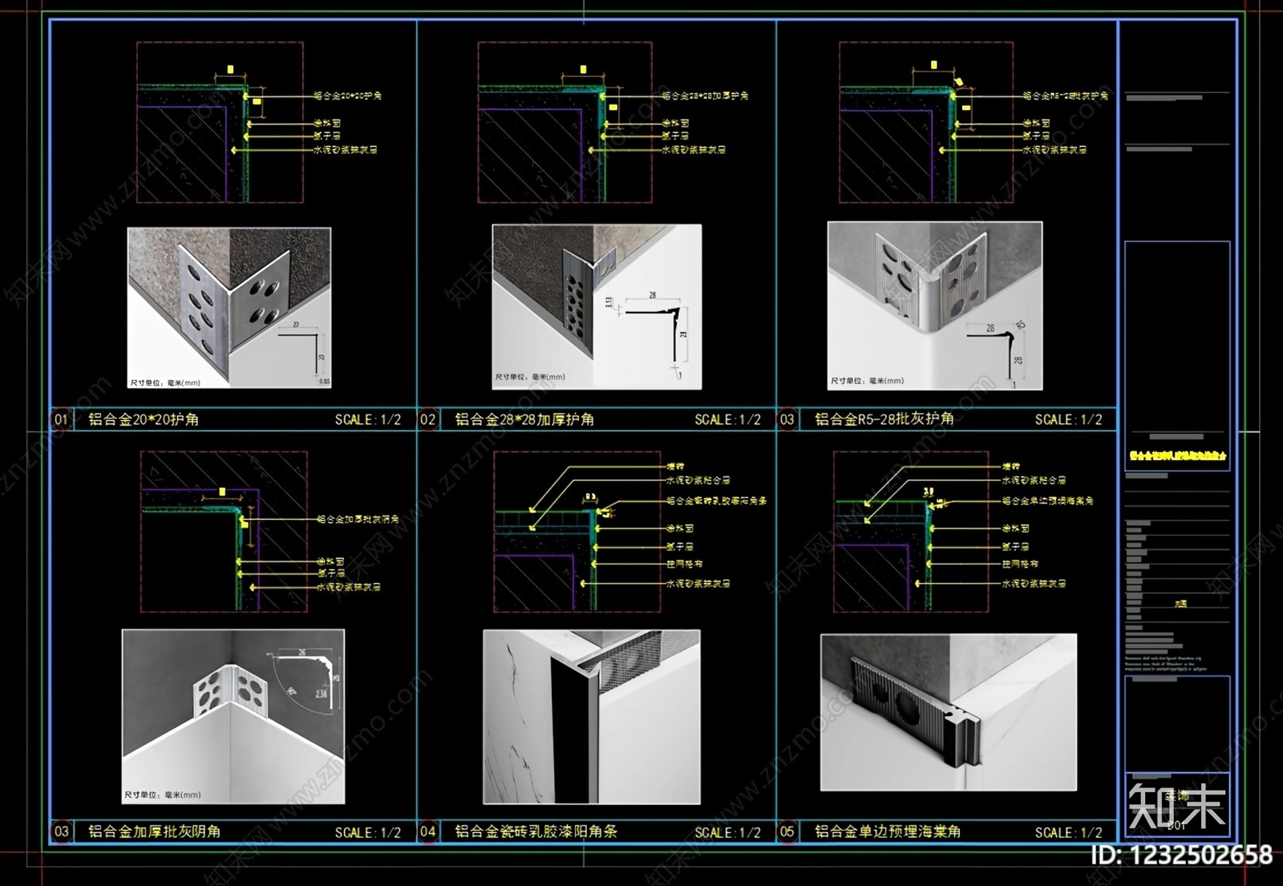Click the "铝合金瓷砖乳胶漆阳角条" leader annotation
Image resolution: width=1283 pixels, height=886 pixels.
tap(716, 500)
